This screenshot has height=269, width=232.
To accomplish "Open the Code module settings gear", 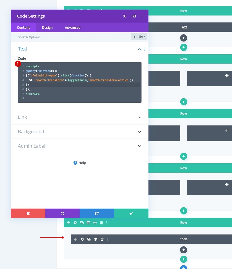I will (x=83, y=239).
